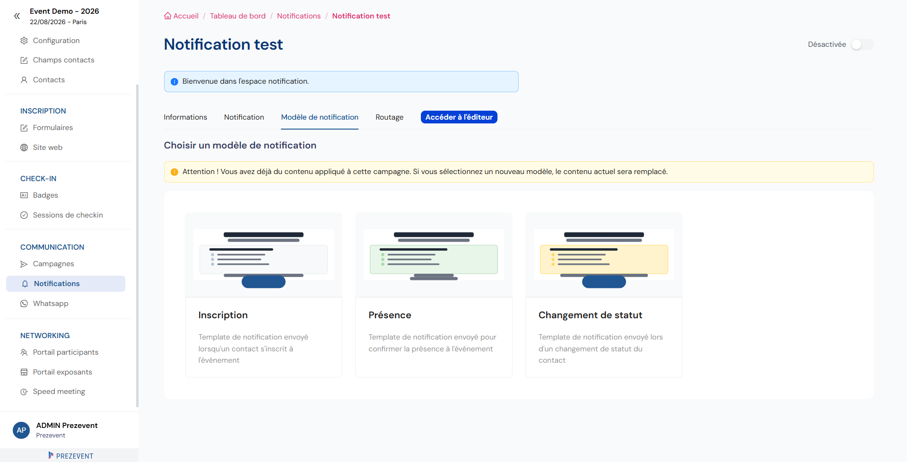Click the Portail participants people icon
The width and height of the screenshot is (907, 462).
click(24, 352)
